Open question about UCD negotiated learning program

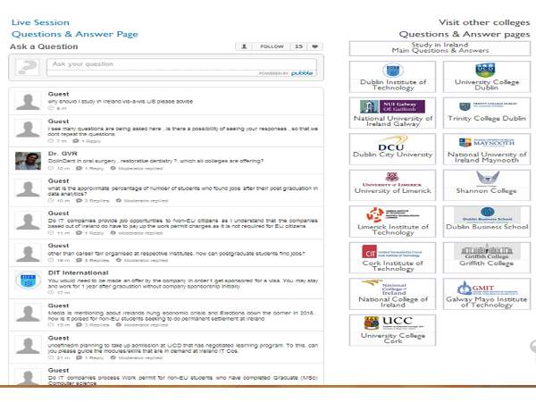[183, 348]
